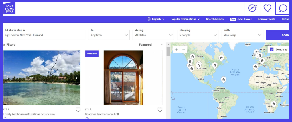Image resolution: width=292 pixels, height=122 pixels.
Task: Expand the English language dropdown
Action: coord(158,19)
